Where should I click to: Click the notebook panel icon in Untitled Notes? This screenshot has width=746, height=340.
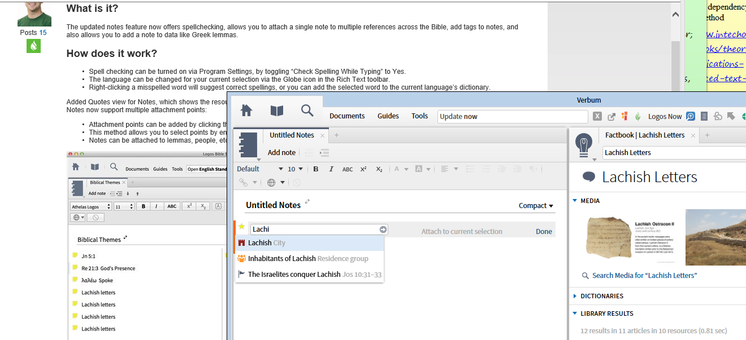pyautogui.click(x=248, y=144)
